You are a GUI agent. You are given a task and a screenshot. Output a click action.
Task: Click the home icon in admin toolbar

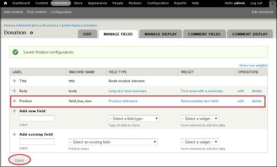pyautogui.click(x=6, y=3)
